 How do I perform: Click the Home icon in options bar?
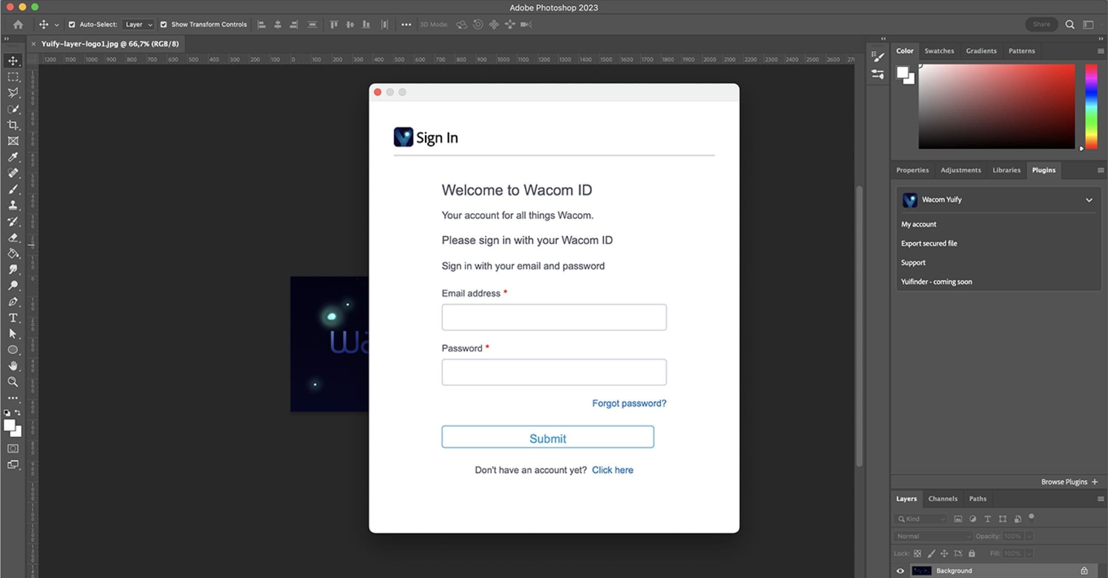click(18, 24)
